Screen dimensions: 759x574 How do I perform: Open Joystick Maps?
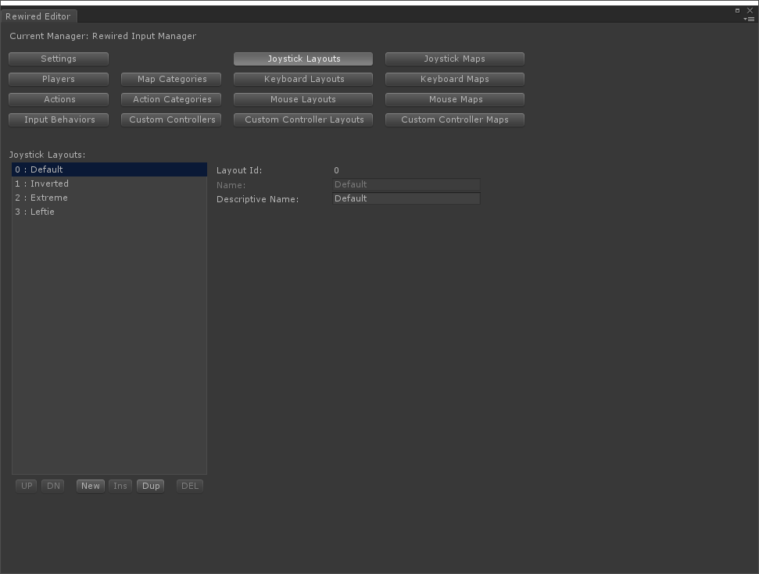(x=454, y=59)
